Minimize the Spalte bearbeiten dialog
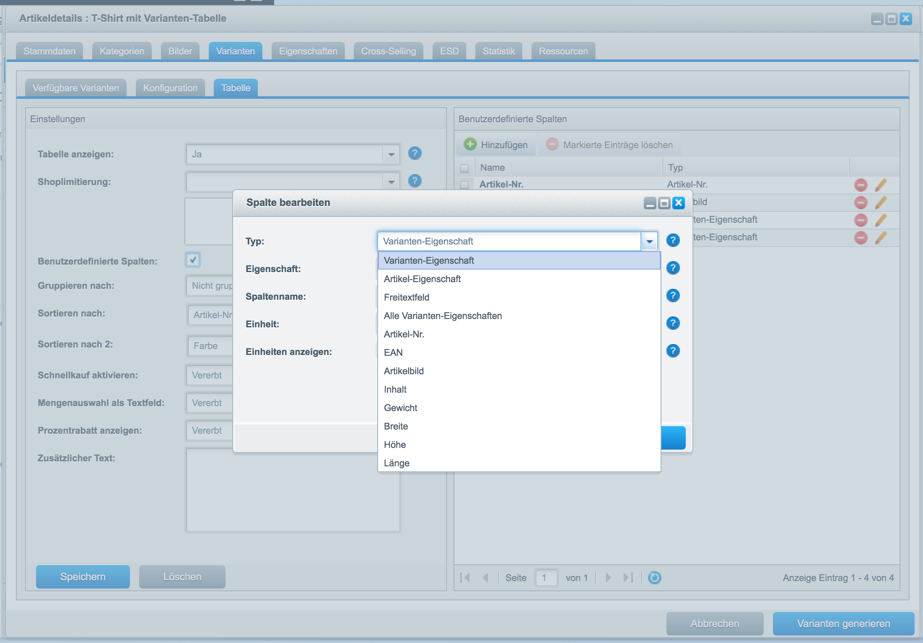This screenshot has width=923, height=643. click(x=650, y=203)
